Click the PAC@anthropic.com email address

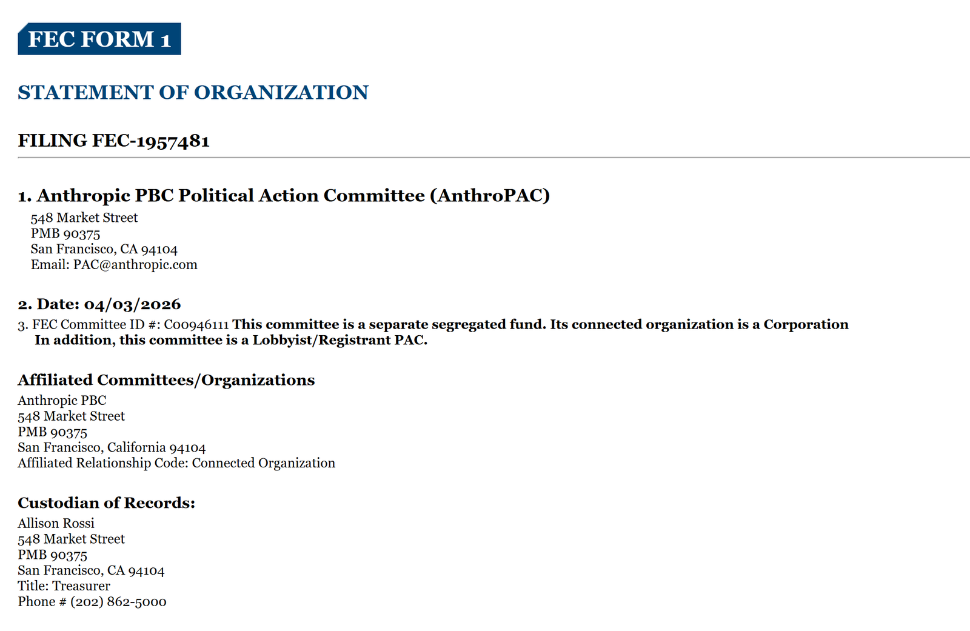click(x=135, y=265)
